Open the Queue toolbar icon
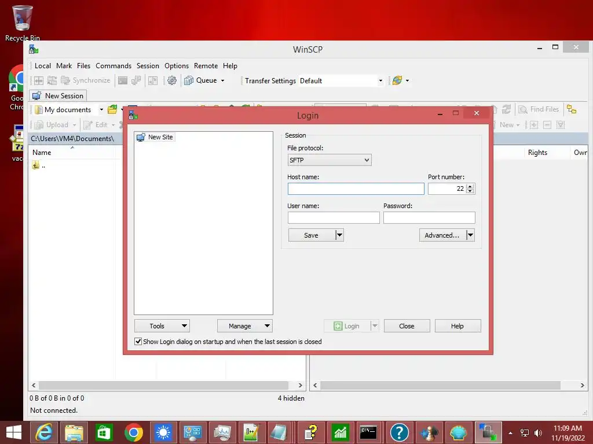The image size is (593, 444). point(189,80)
